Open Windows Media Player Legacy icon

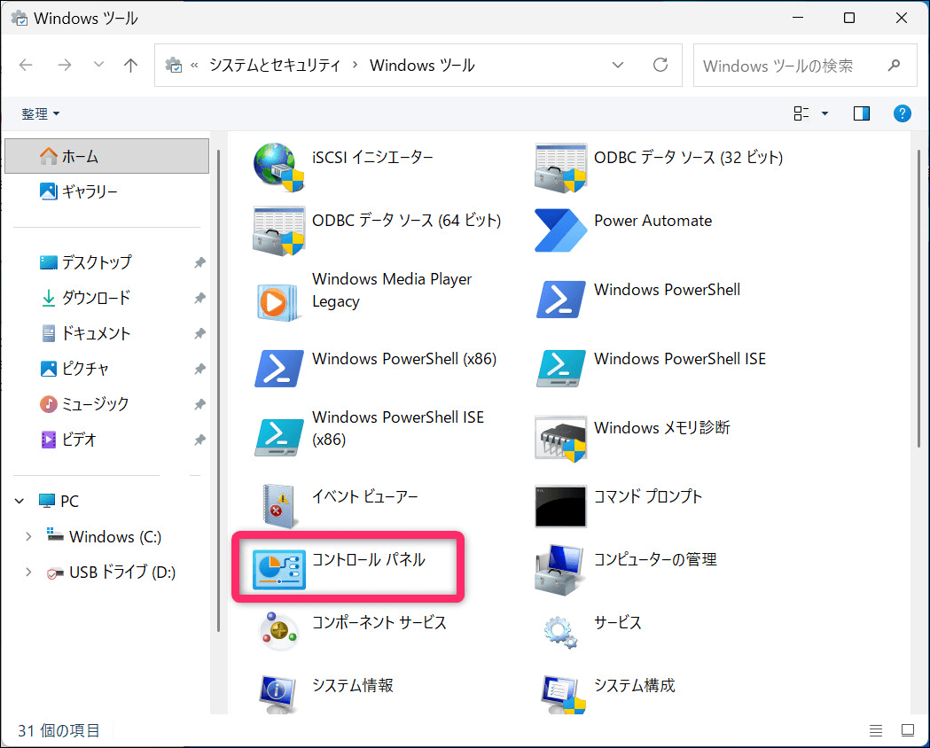click(278, 299)
